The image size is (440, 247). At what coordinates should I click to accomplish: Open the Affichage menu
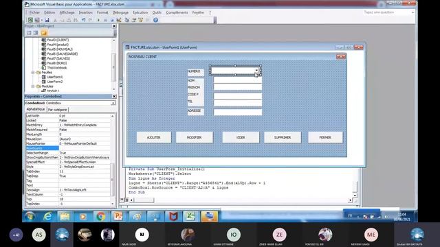pyautogui.click(x=67, y=12)
